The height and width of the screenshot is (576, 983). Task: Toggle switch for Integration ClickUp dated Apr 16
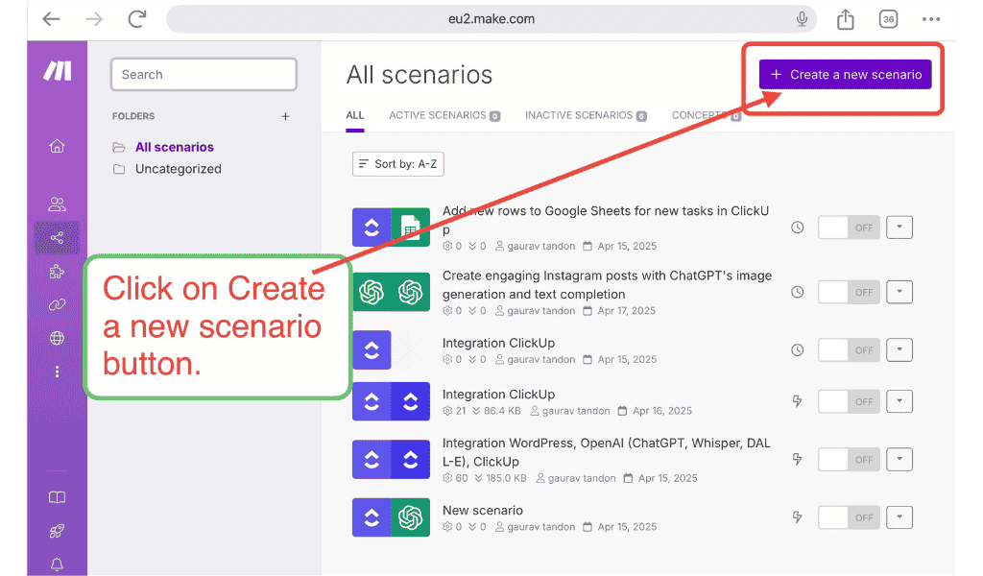point(849,401)
